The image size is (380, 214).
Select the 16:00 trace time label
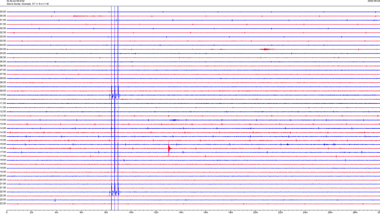coord(3,144)
